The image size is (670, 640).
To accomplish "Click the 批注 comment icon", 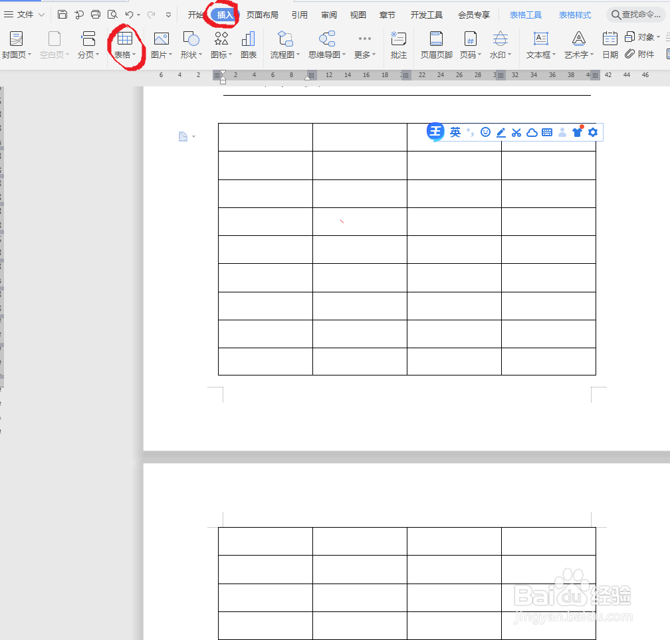I will [398, 39].
